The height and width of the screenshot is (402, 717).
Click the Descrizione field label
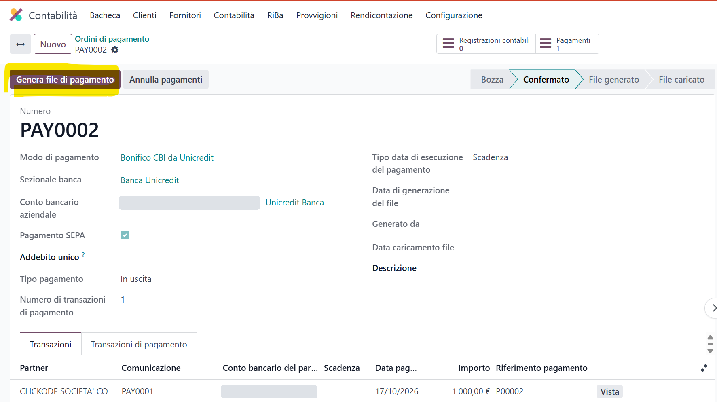coord(394,268)
